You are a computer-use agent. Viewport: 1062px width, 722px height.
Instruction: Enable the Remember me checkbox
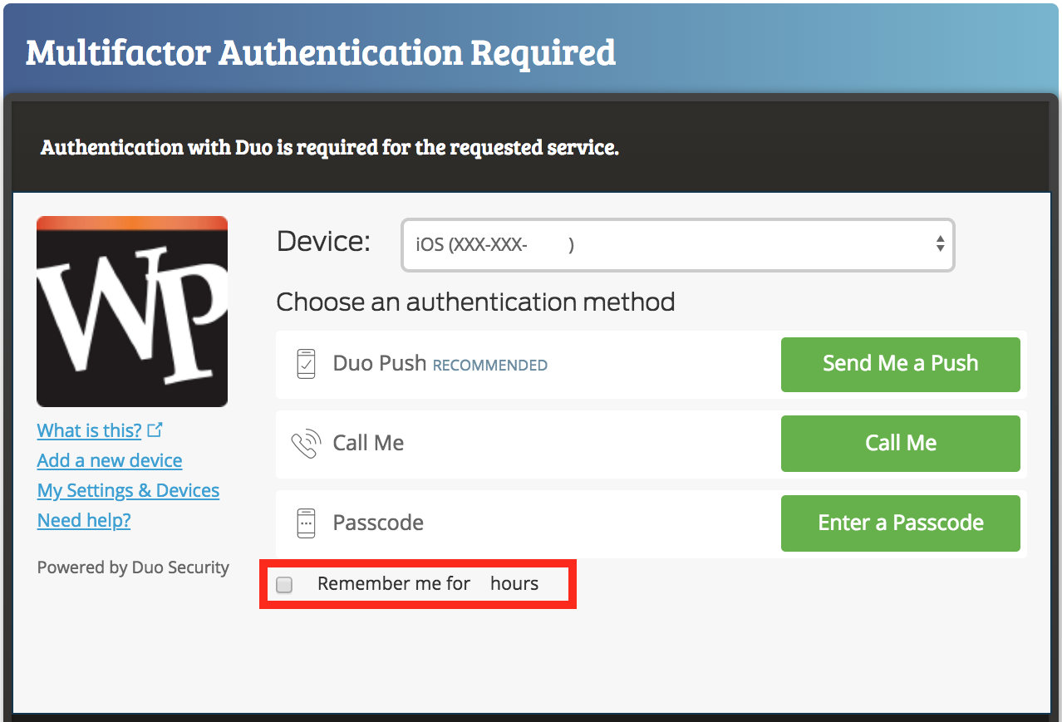coord(284,585)
